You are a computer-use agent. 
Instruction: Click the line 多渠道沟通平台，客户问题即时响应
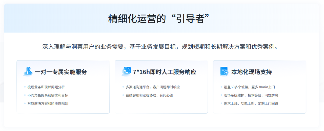[153, 87]
